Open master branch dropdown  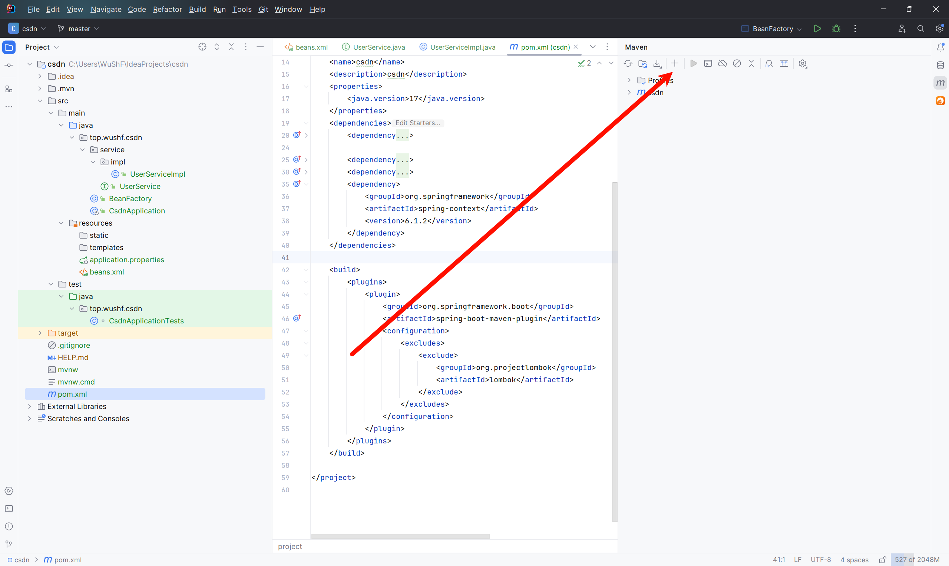click(x=78, y=29)
